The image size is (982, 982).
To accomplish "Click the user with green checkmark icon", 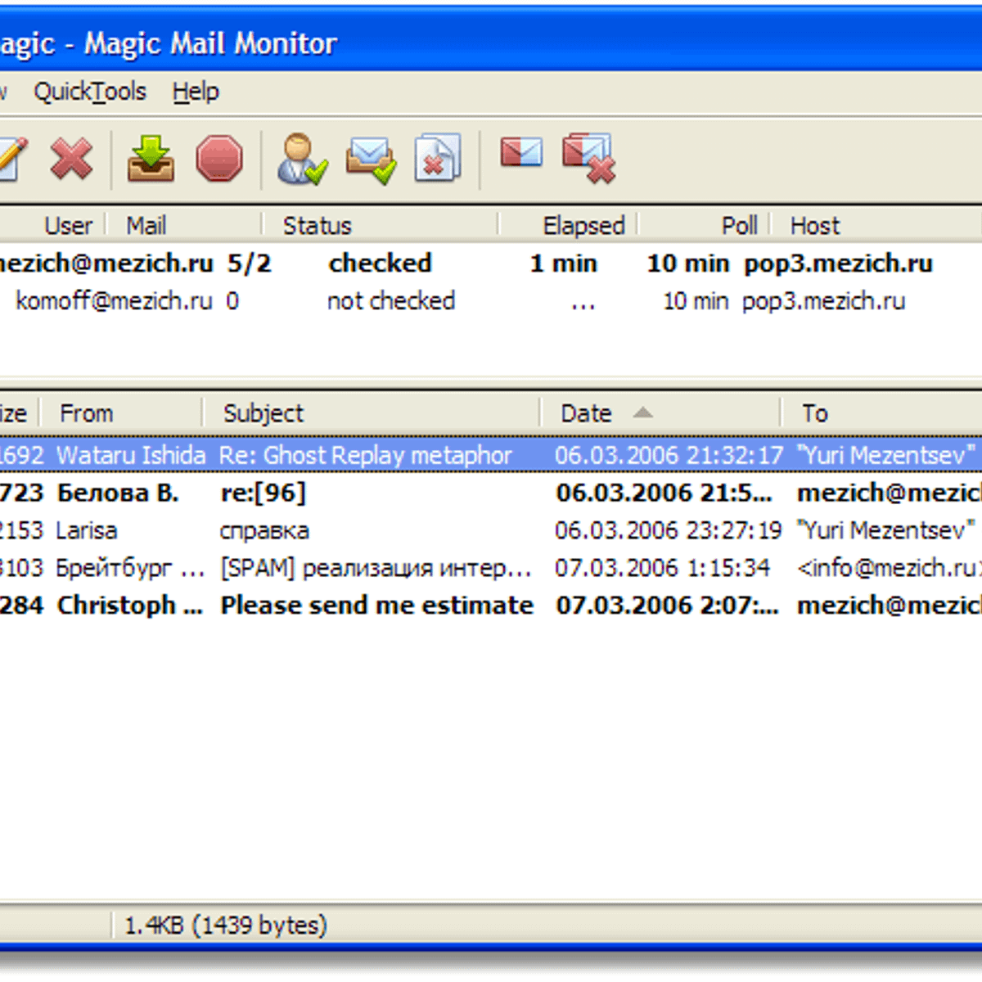I will (x=301, y=158).
